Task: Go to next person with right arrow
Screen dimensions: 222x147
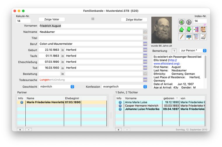Action: (x=189, y=22)
